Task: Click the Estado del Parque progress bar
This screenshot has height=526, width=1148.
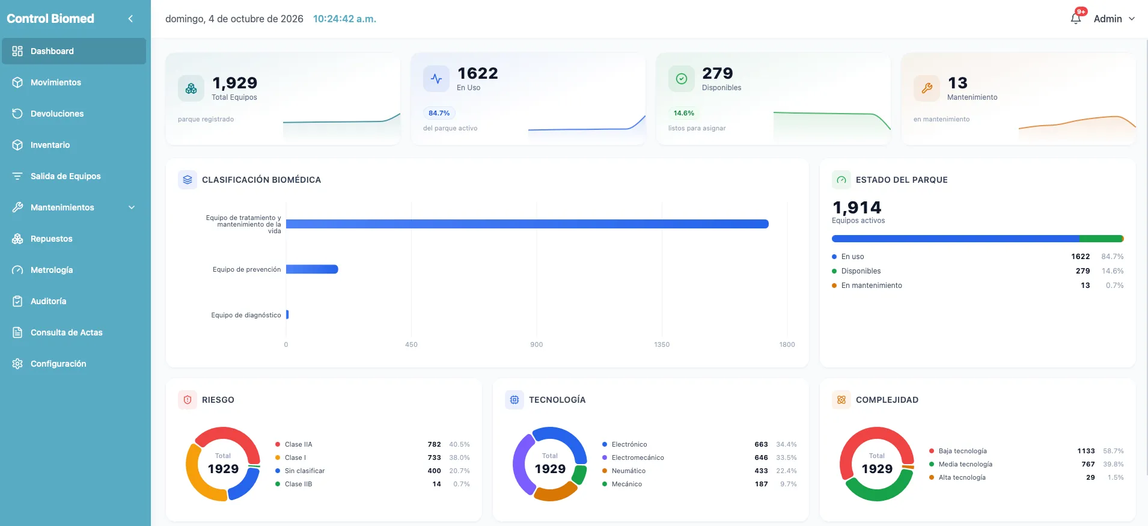Action: (x=978, y=239)
